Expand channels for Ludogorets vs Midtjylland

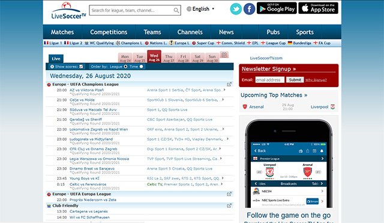227,139
